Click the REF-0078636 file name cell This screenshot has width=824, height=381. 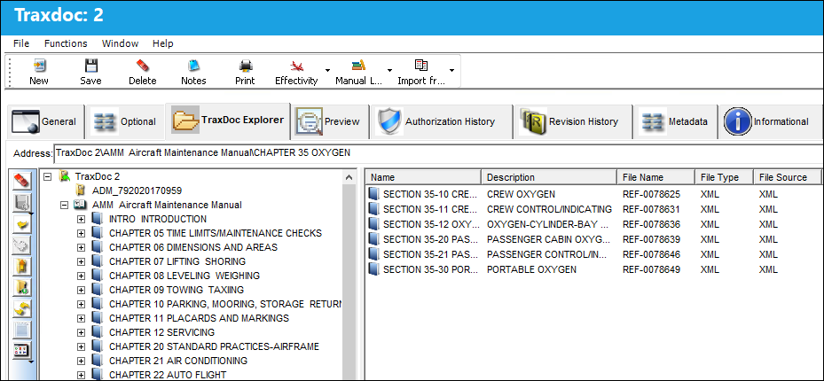tap(651, 224)
